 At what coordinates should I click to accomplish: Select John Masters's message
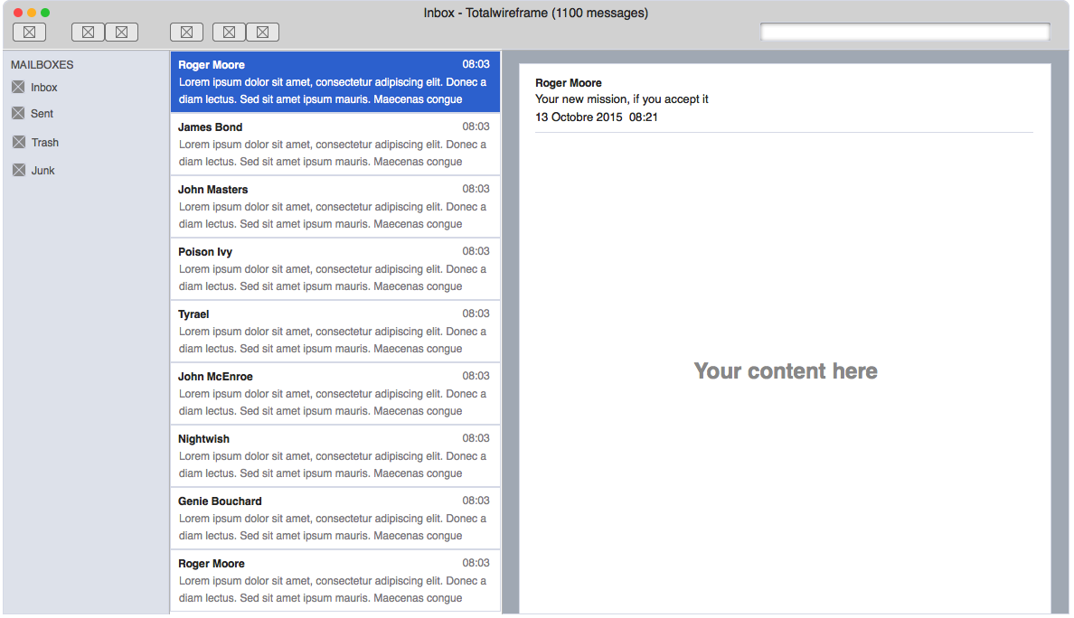click(334, 206)
